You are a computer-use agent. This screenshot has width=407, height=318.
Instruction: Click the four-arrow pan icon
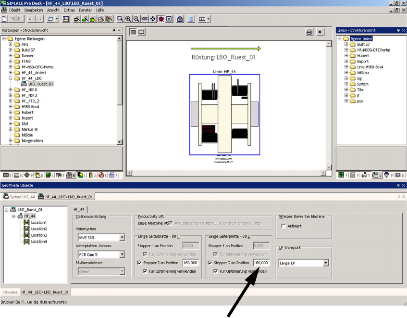point(153,19)
